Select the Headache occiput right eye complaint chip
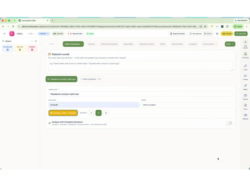Viewport: 250px width, 187px height. pos(61,79)
